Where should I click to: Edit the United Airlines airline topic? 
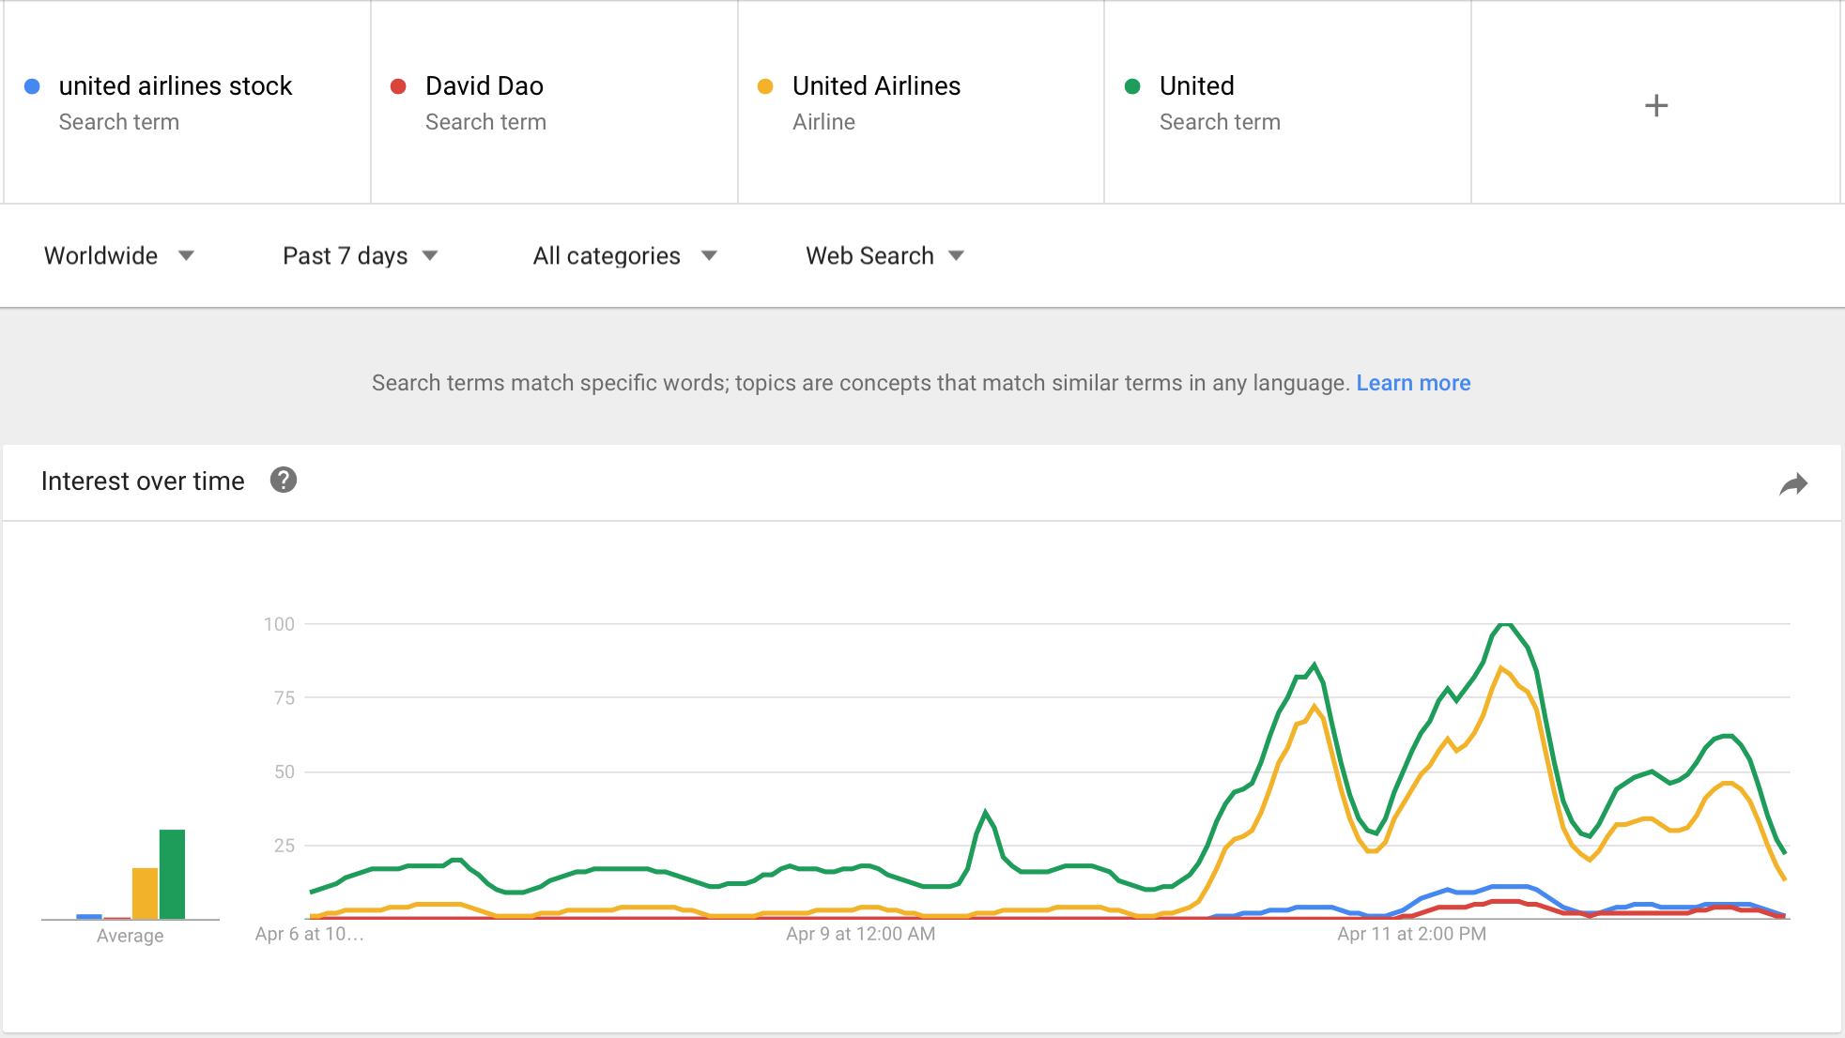(921, 102)
